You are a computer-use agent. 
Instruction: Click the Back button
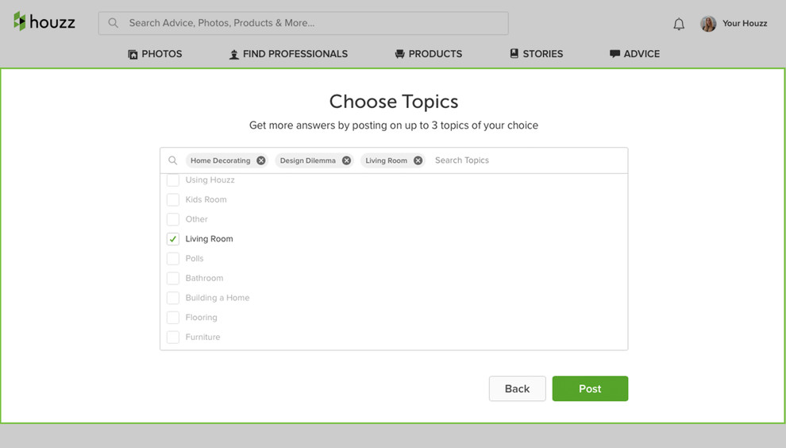point(517,388)
